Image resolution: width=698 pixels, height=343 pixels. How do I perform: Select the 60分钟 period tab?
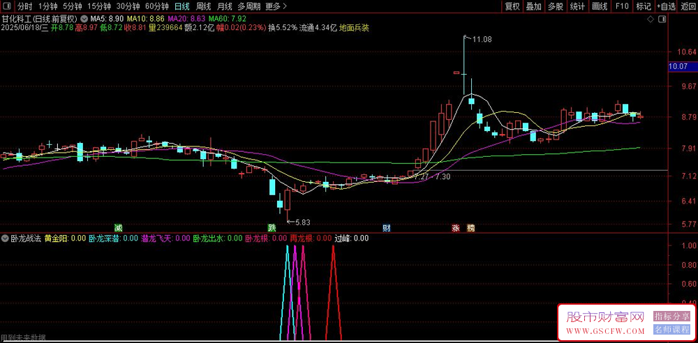click(156, 6)
